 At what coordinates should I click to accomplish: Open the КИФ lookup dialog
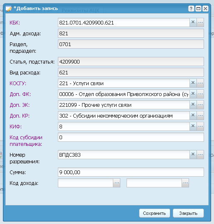(x=200, y=126)
